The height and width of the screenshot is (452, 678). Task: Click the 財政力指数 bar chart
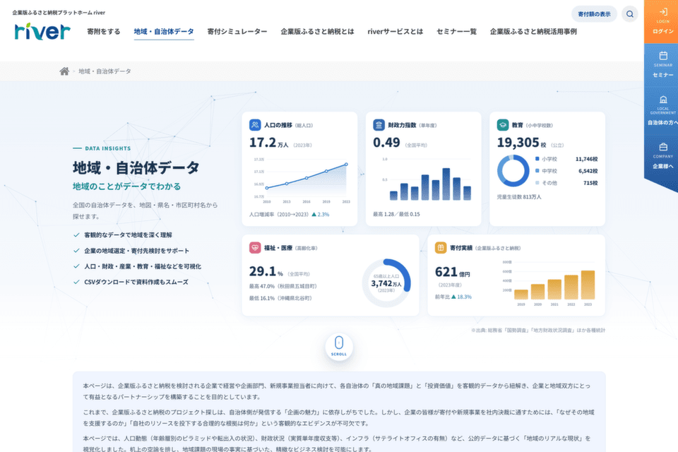[x=426, y=180]
